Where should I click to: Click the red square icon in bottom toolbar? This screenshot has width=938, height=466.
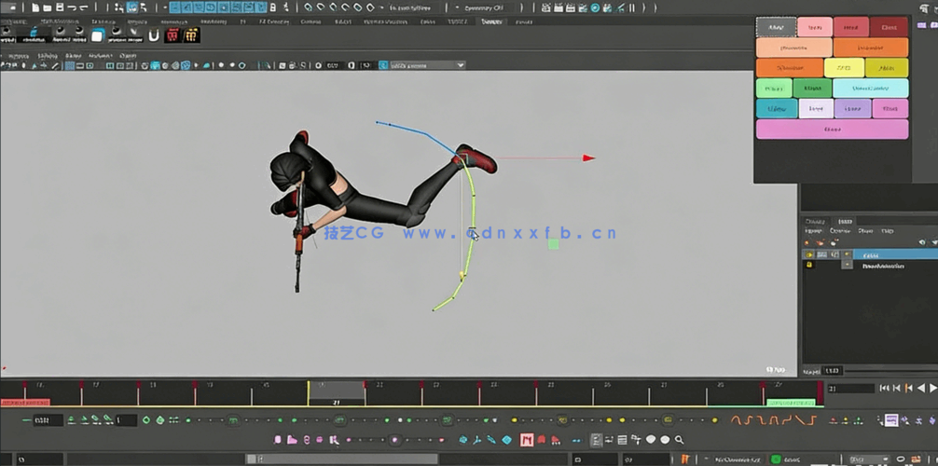[x=527, y=440]
